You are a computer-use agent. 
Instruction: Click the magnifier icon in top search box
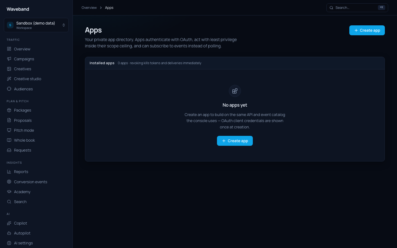pos(331,8)
